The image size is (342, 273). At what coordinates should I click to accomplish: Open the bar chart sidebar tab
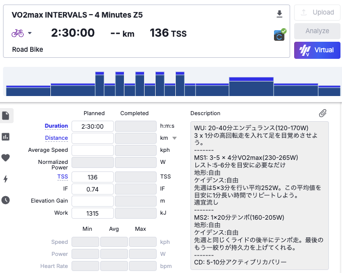(x=6, y=137)
